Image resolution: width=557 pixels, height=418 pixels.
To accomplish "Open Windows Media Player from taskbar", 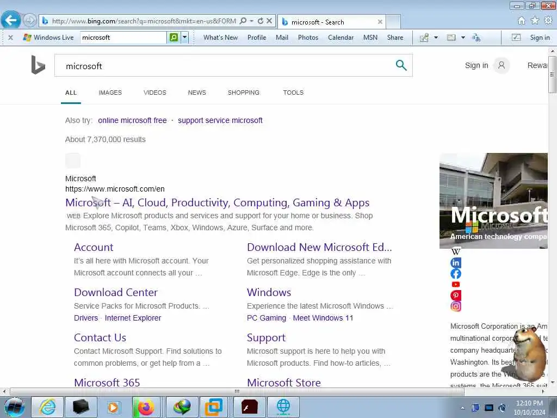I will [x=113, y=407].
